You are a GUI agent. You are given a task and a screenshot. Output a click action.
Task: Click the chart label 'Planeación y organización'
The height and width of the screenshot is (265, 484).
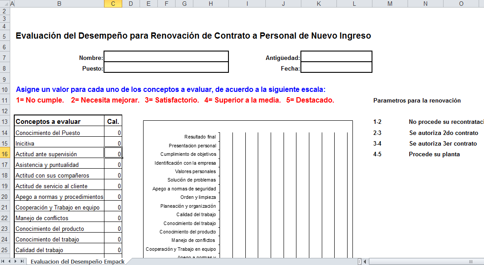click(x=188, y=206)
